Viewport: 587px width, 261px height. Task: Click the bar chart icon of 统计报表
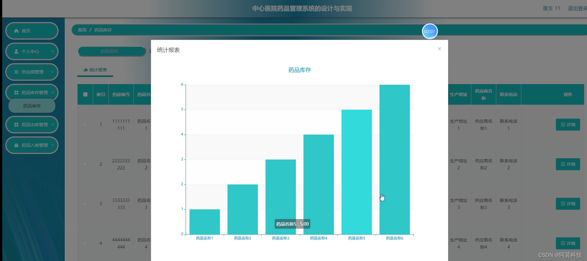click(86, 70)
